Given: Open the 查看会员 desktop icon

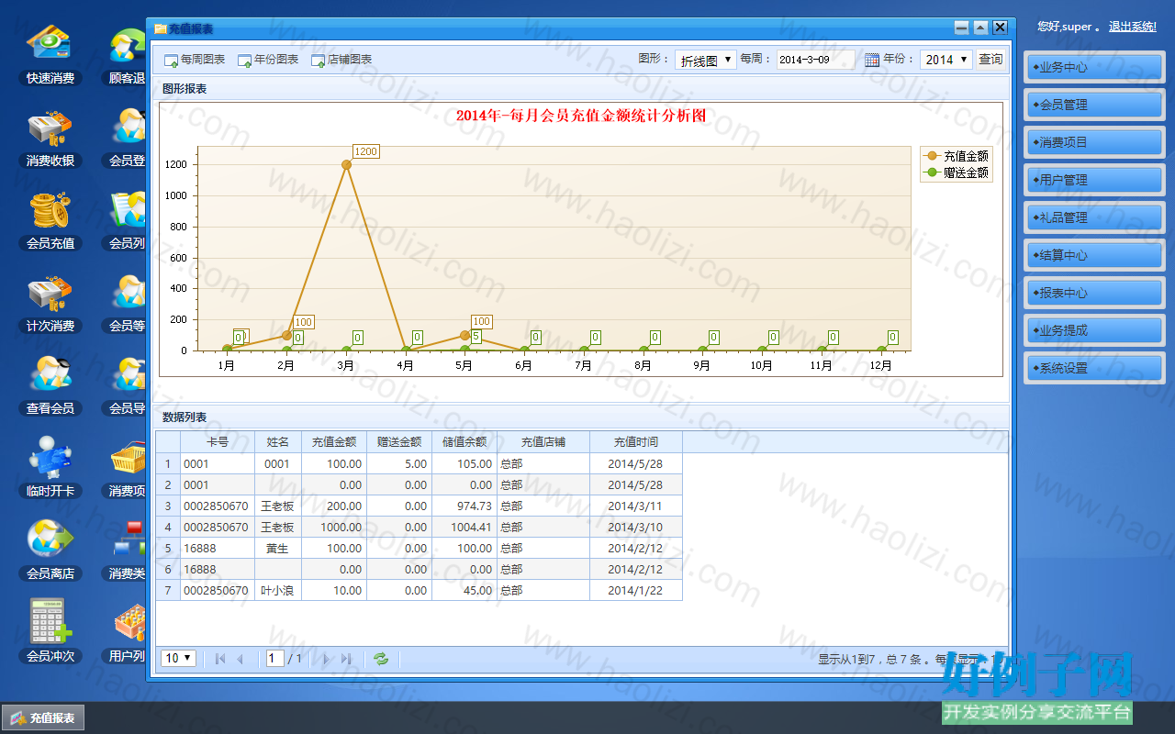Looking at the screenshot, I should click(x=50, y=386).
